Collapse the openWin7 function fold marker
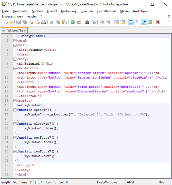The image size is (172, 185). (15, 110)
